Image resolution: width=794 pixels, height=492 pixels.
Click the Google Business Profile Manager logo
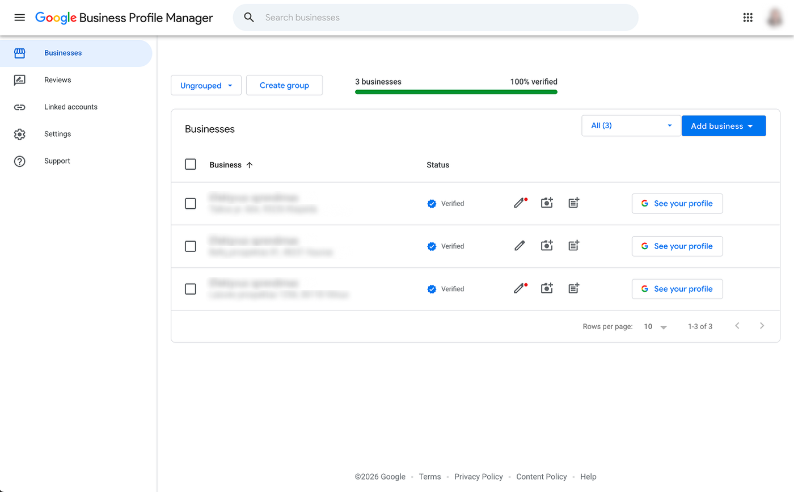click(124, 18)
